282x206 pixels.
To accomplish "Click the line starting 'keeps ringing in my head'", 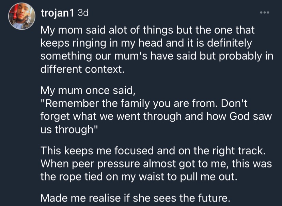I will (x=146, y=43).
